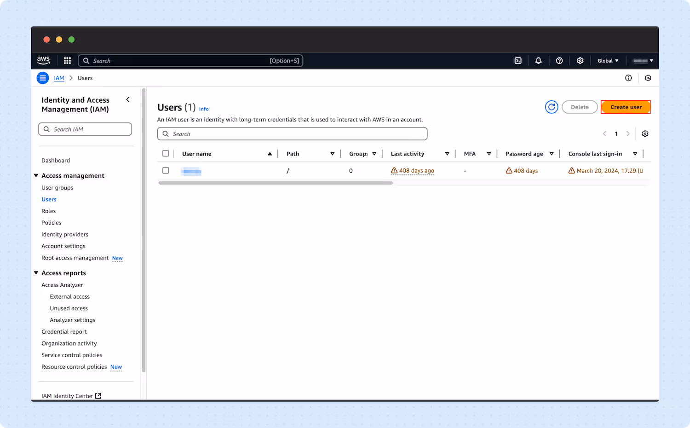Open Roles from the navigation menu
The height and width of the screenshot is (428, 690).
(48, 211)
